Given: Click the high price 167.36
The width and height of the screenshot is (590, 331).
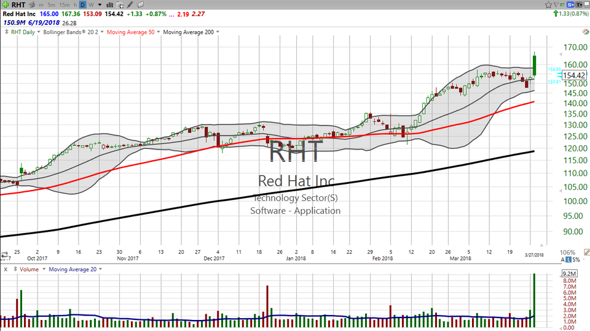Looking at the screenshot, I should [71, 14].
